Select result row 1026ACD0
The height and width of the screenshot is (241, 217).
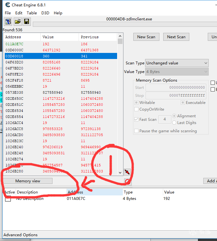click(x=61, y=135)
